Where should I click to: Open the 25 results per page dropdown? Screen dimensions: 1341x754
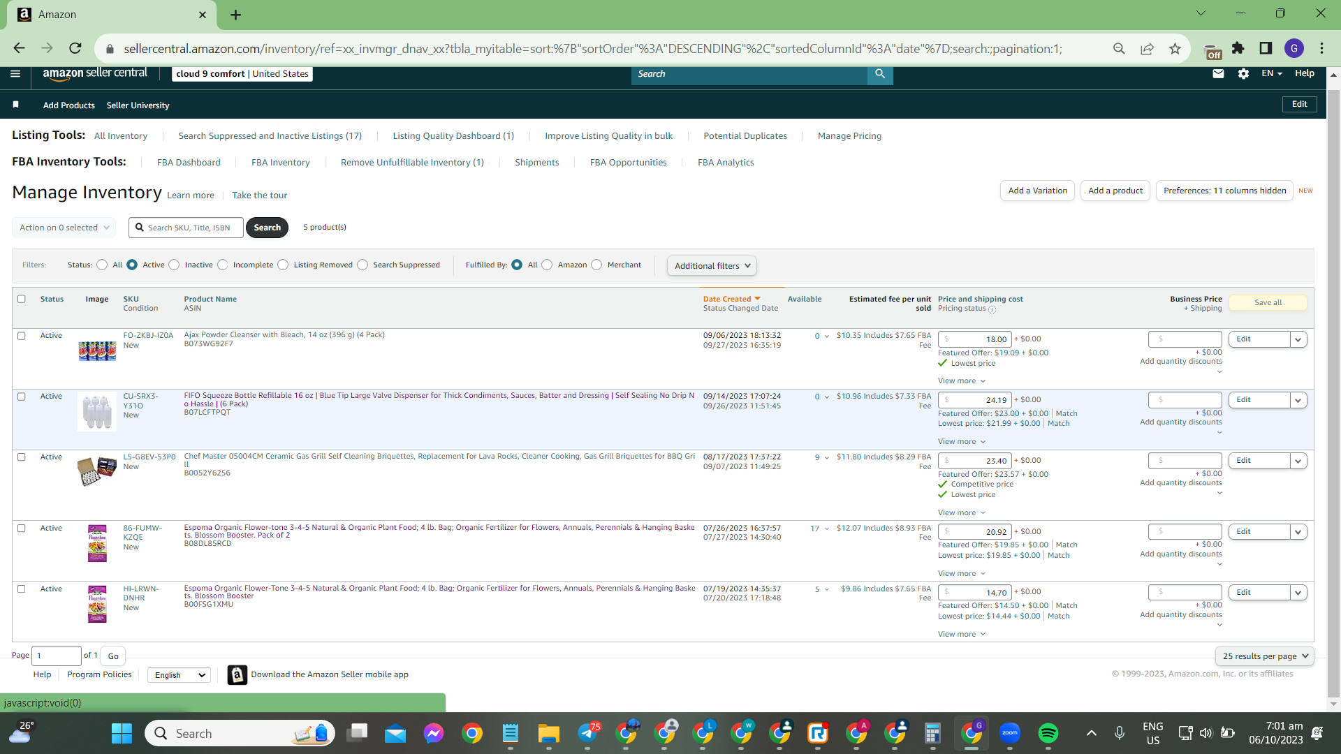(1265, 656)
